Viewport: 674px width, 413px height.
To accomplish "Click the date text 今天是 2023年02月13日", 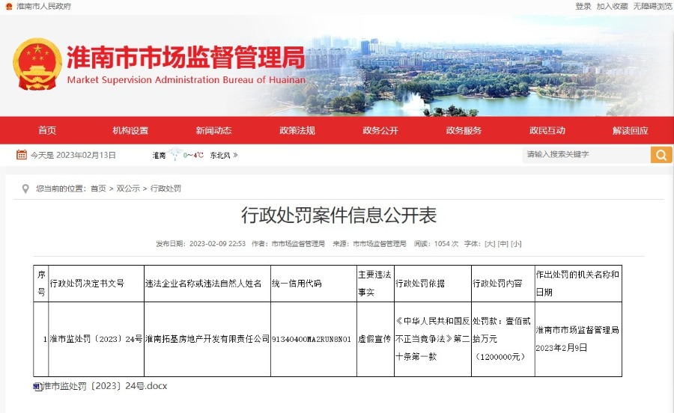I will [x=73, y=155].
